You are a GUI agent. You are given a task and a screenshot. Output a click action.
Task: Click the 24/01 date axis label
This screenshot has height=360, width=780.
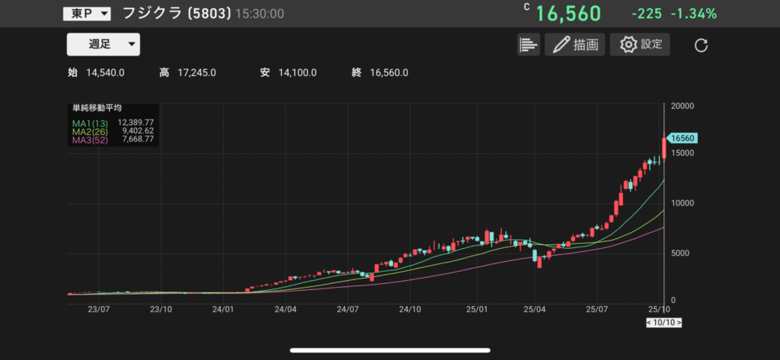coord(222,310)
